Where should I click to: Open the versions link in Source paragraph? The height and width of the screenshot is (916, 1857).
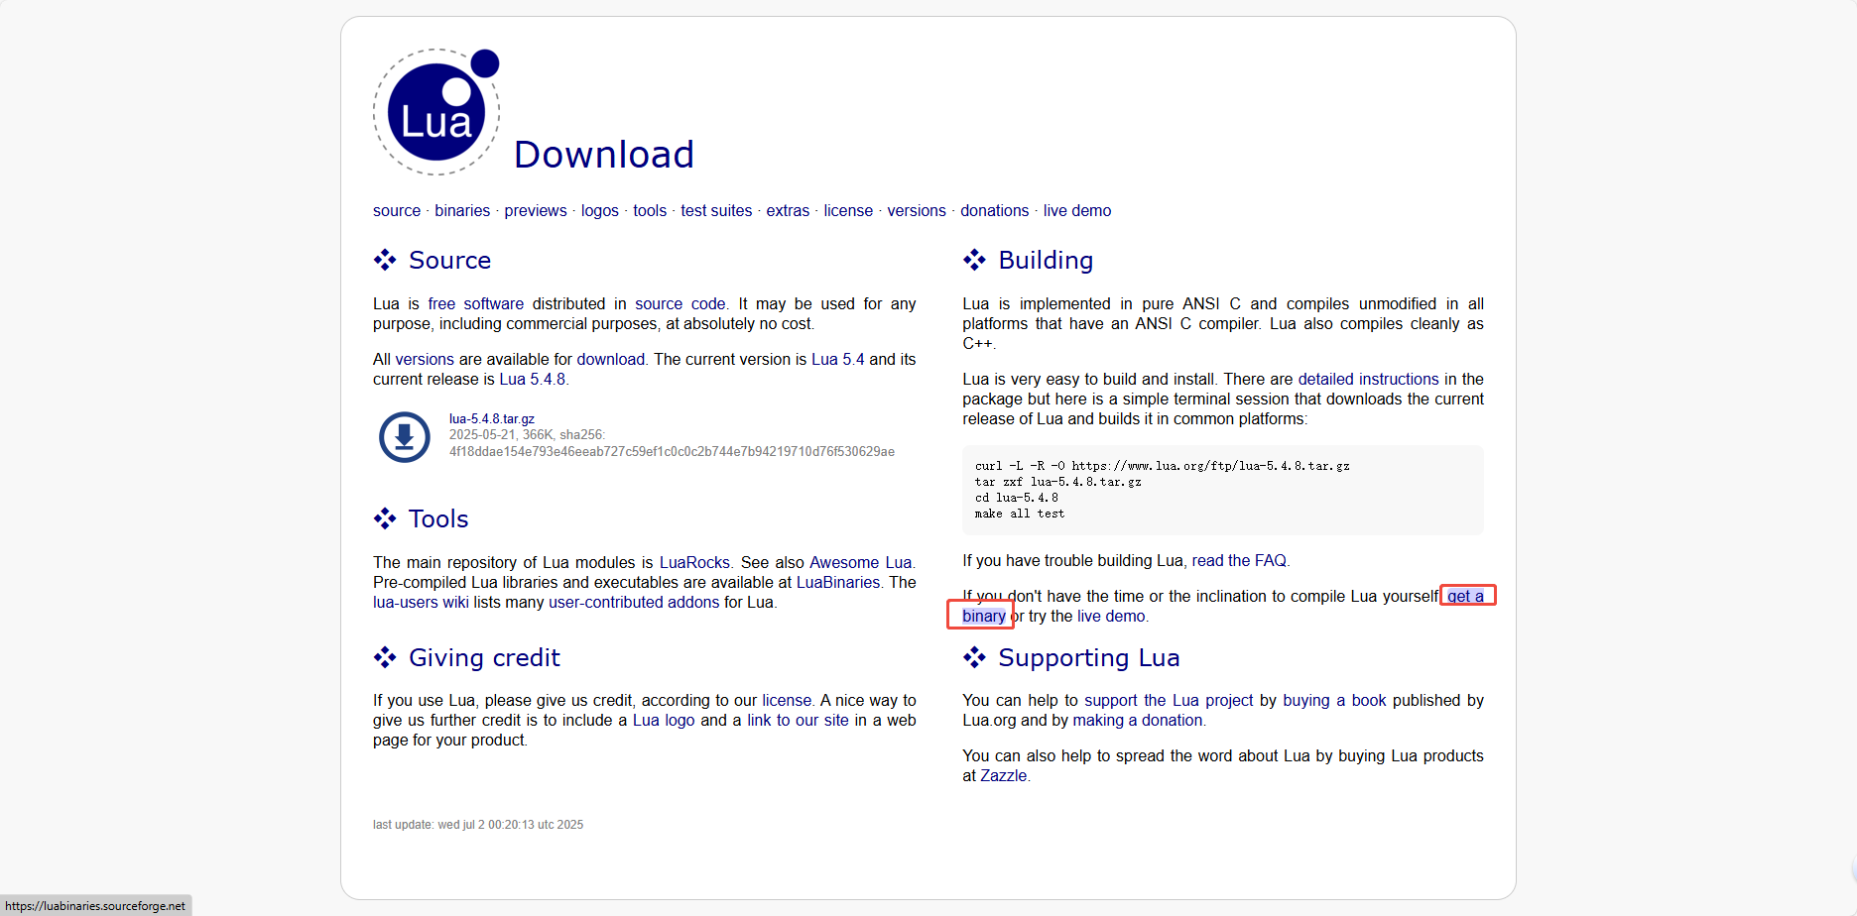click(425, 359)
